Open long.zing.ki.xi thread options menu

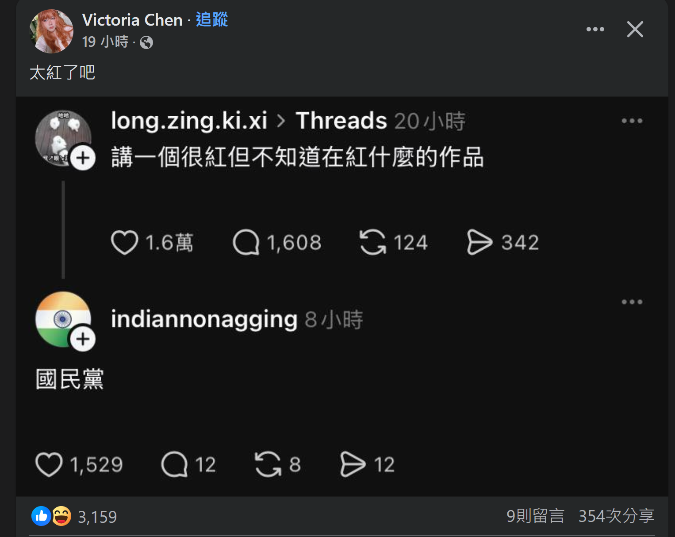632,121
